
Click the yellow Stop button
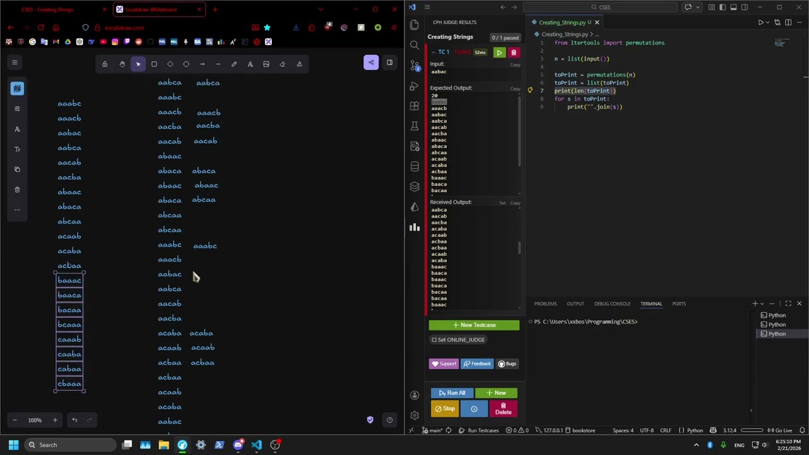445,409
